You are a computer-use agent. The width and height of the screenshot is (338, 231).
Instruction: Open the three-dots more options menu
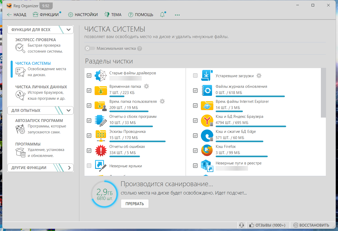coord(177,15)
